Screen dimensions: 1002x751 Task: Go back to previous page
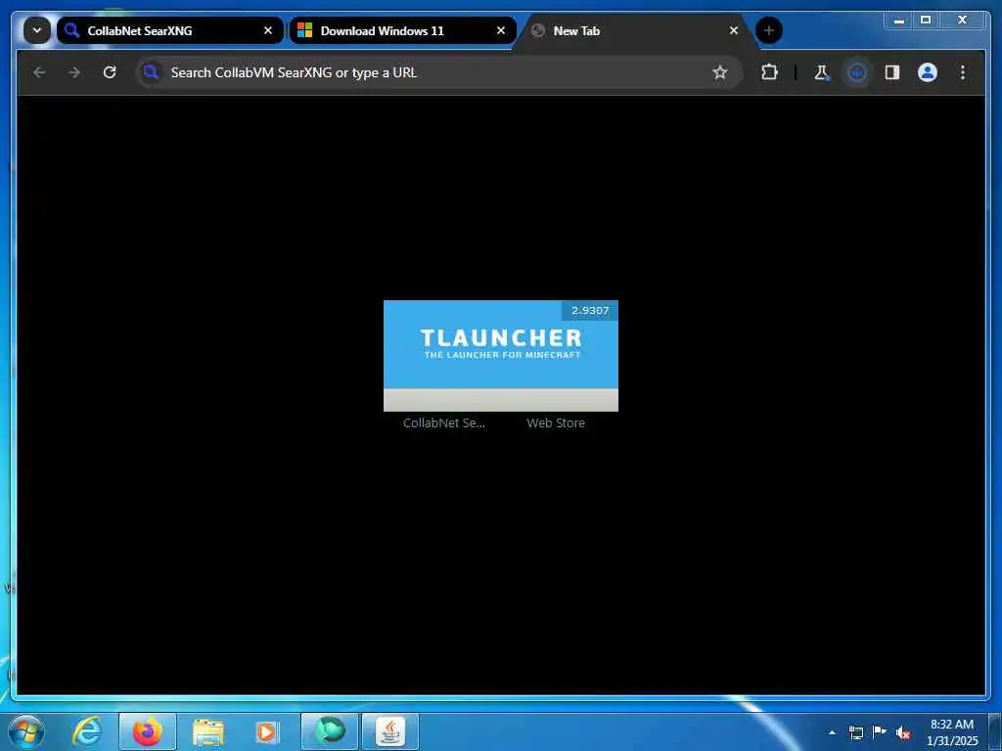click(x=39, y=72)
